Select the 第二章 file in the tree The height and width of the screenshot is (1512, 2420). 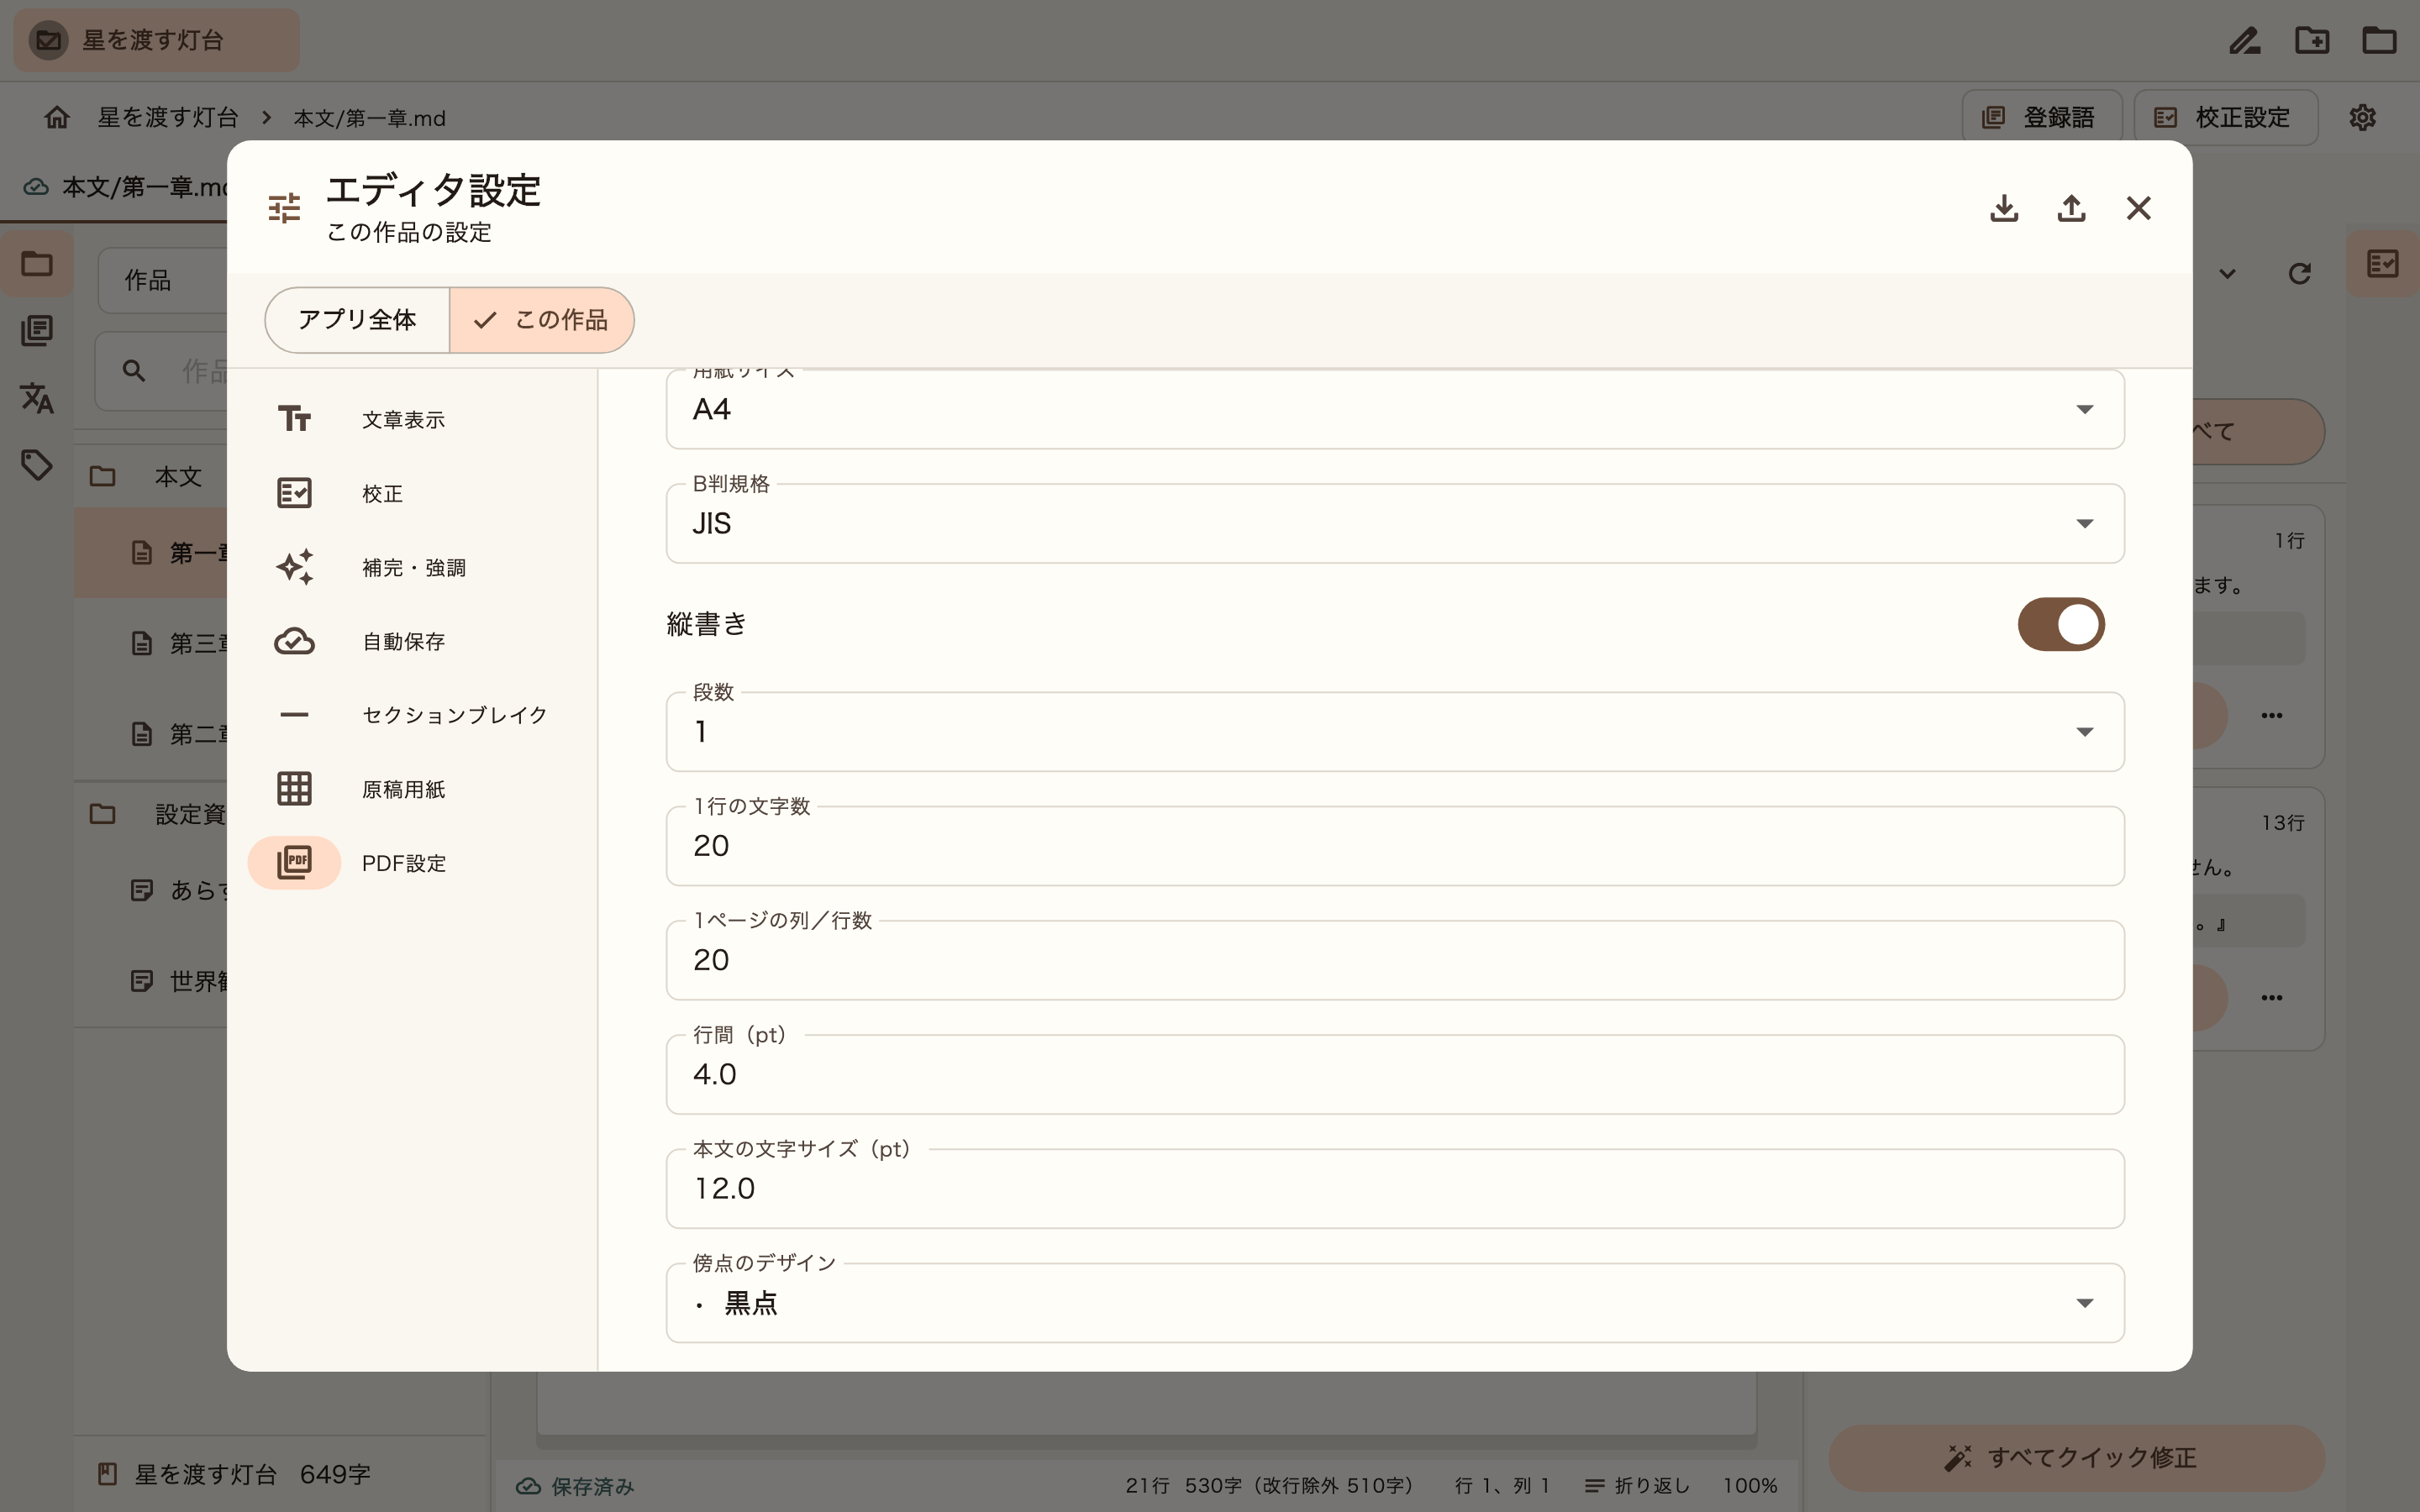(x=152, y=734)
